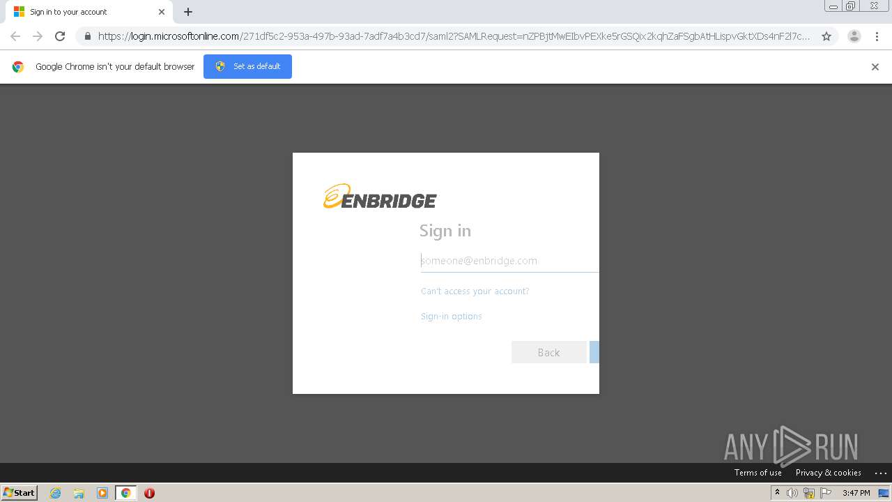This screenshot has height=502, width=892.
Task: Click the Back button
Action: pyautogui.click(x=548, y=353)
